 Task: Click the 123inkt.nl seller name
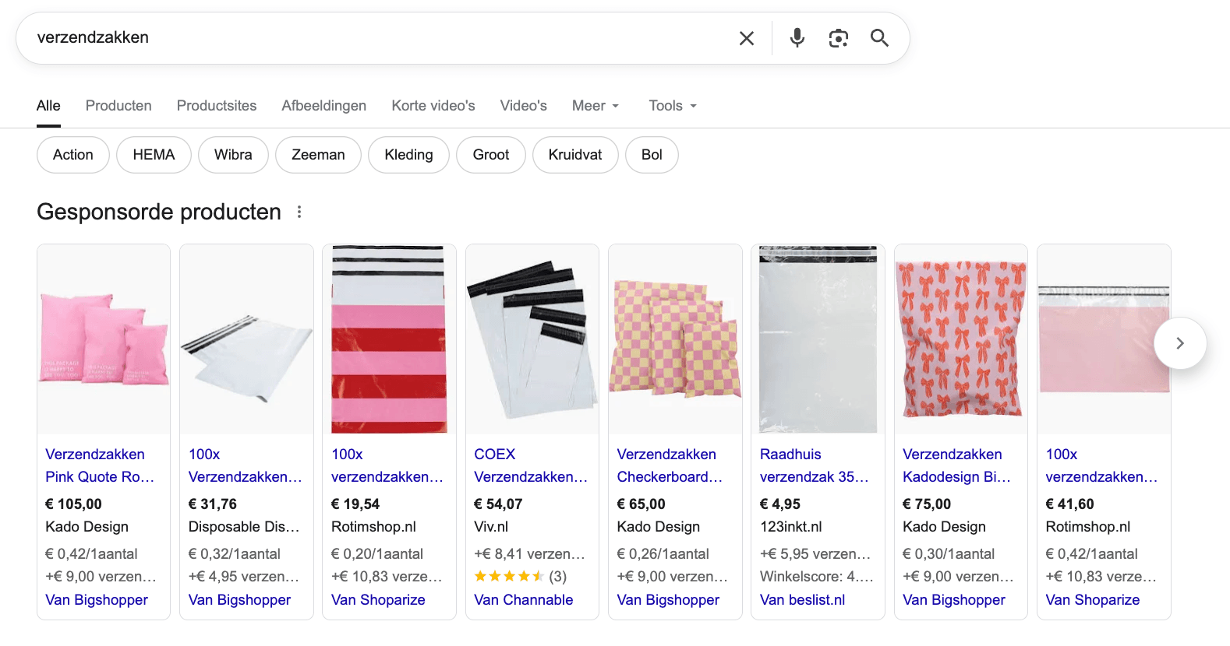(791, 527)
